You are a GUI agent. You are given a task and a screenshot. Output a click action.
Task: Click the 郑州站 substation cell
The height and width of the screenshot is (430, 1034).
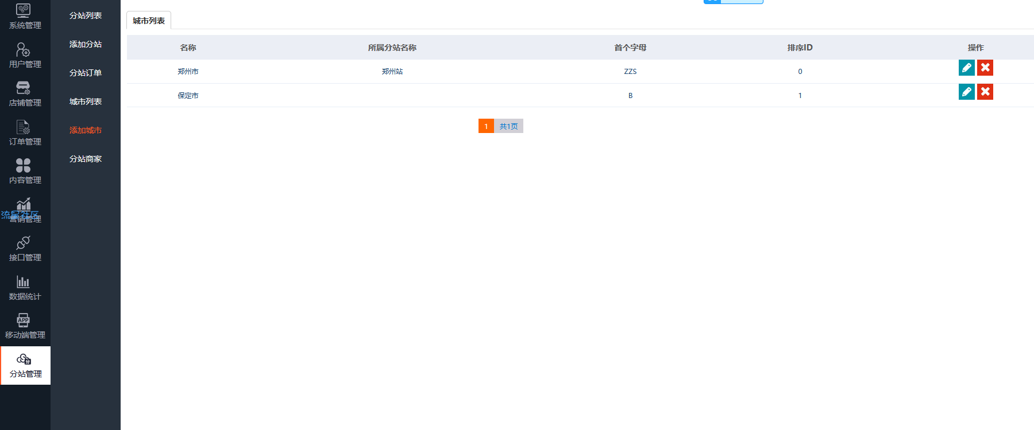[392, 72]
